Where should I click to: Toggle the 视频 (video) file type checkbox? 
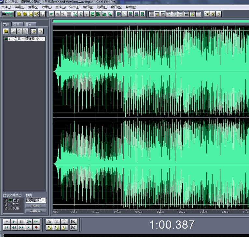(6, 208)
